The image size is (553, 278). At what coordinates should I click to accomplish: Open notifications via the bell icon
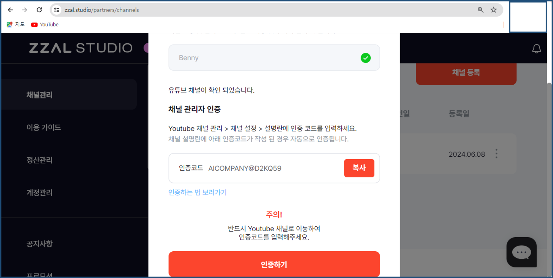536,48
